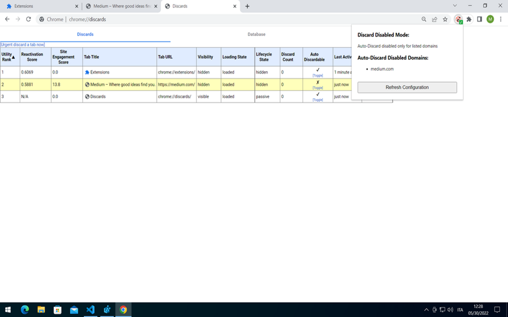Screen dimensions: 508x317
Task: Click the Loading State column header
Action: [238, 57]
